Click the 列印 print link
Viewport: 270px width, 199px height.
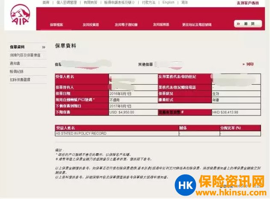coord(250,64)
